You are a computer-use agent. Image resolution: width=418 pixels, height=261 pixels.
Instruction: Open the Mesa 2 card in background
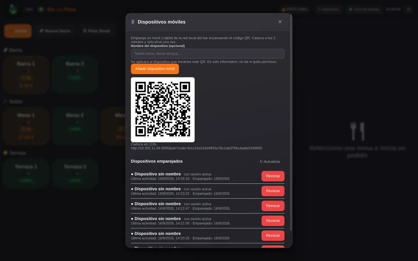point(75,126)
